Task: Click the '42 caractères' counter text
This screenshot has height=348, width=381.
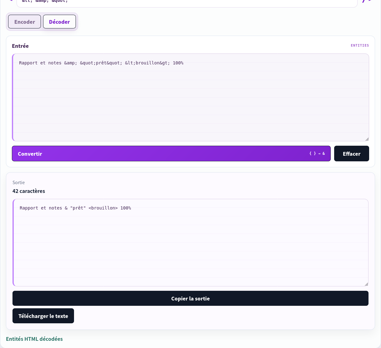Action: click(x=29, y=191)
